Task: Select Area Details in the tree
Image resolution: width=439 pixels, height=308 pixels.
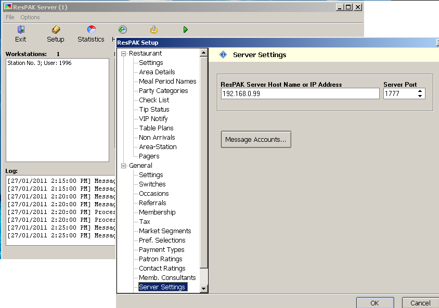Action: point(157,72)
